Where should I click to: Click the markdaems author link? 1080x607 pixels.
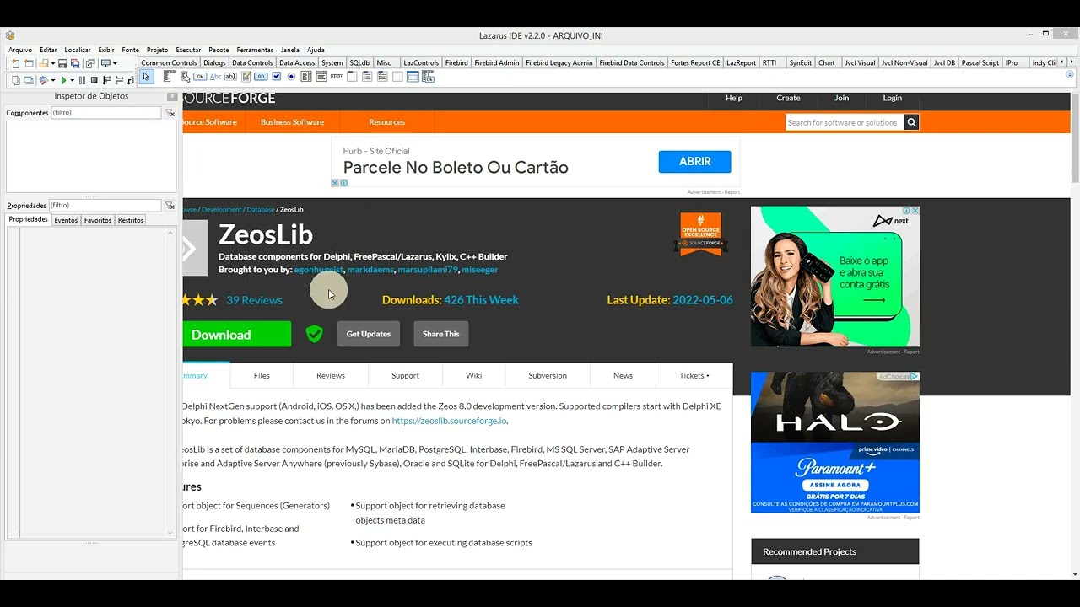tap(370, 269)
